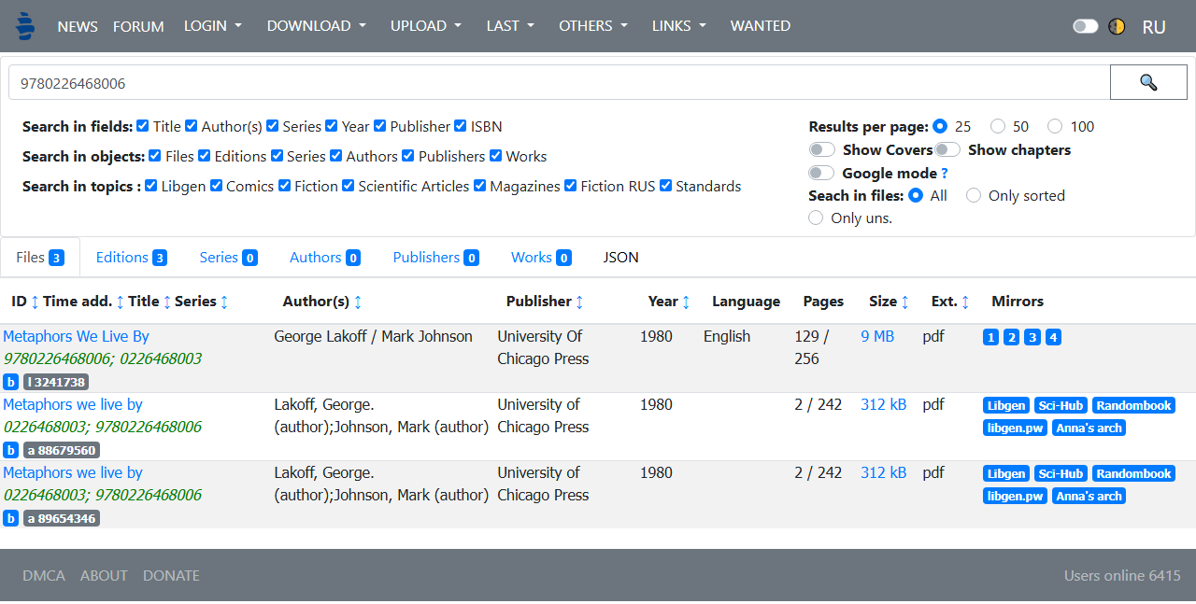
Task: Open mirror 2 for first result
Action: 1011,337
